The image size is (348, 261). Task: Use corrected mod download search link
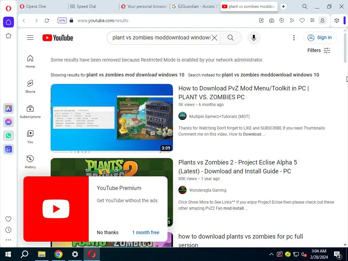click(x=135, y=75)
